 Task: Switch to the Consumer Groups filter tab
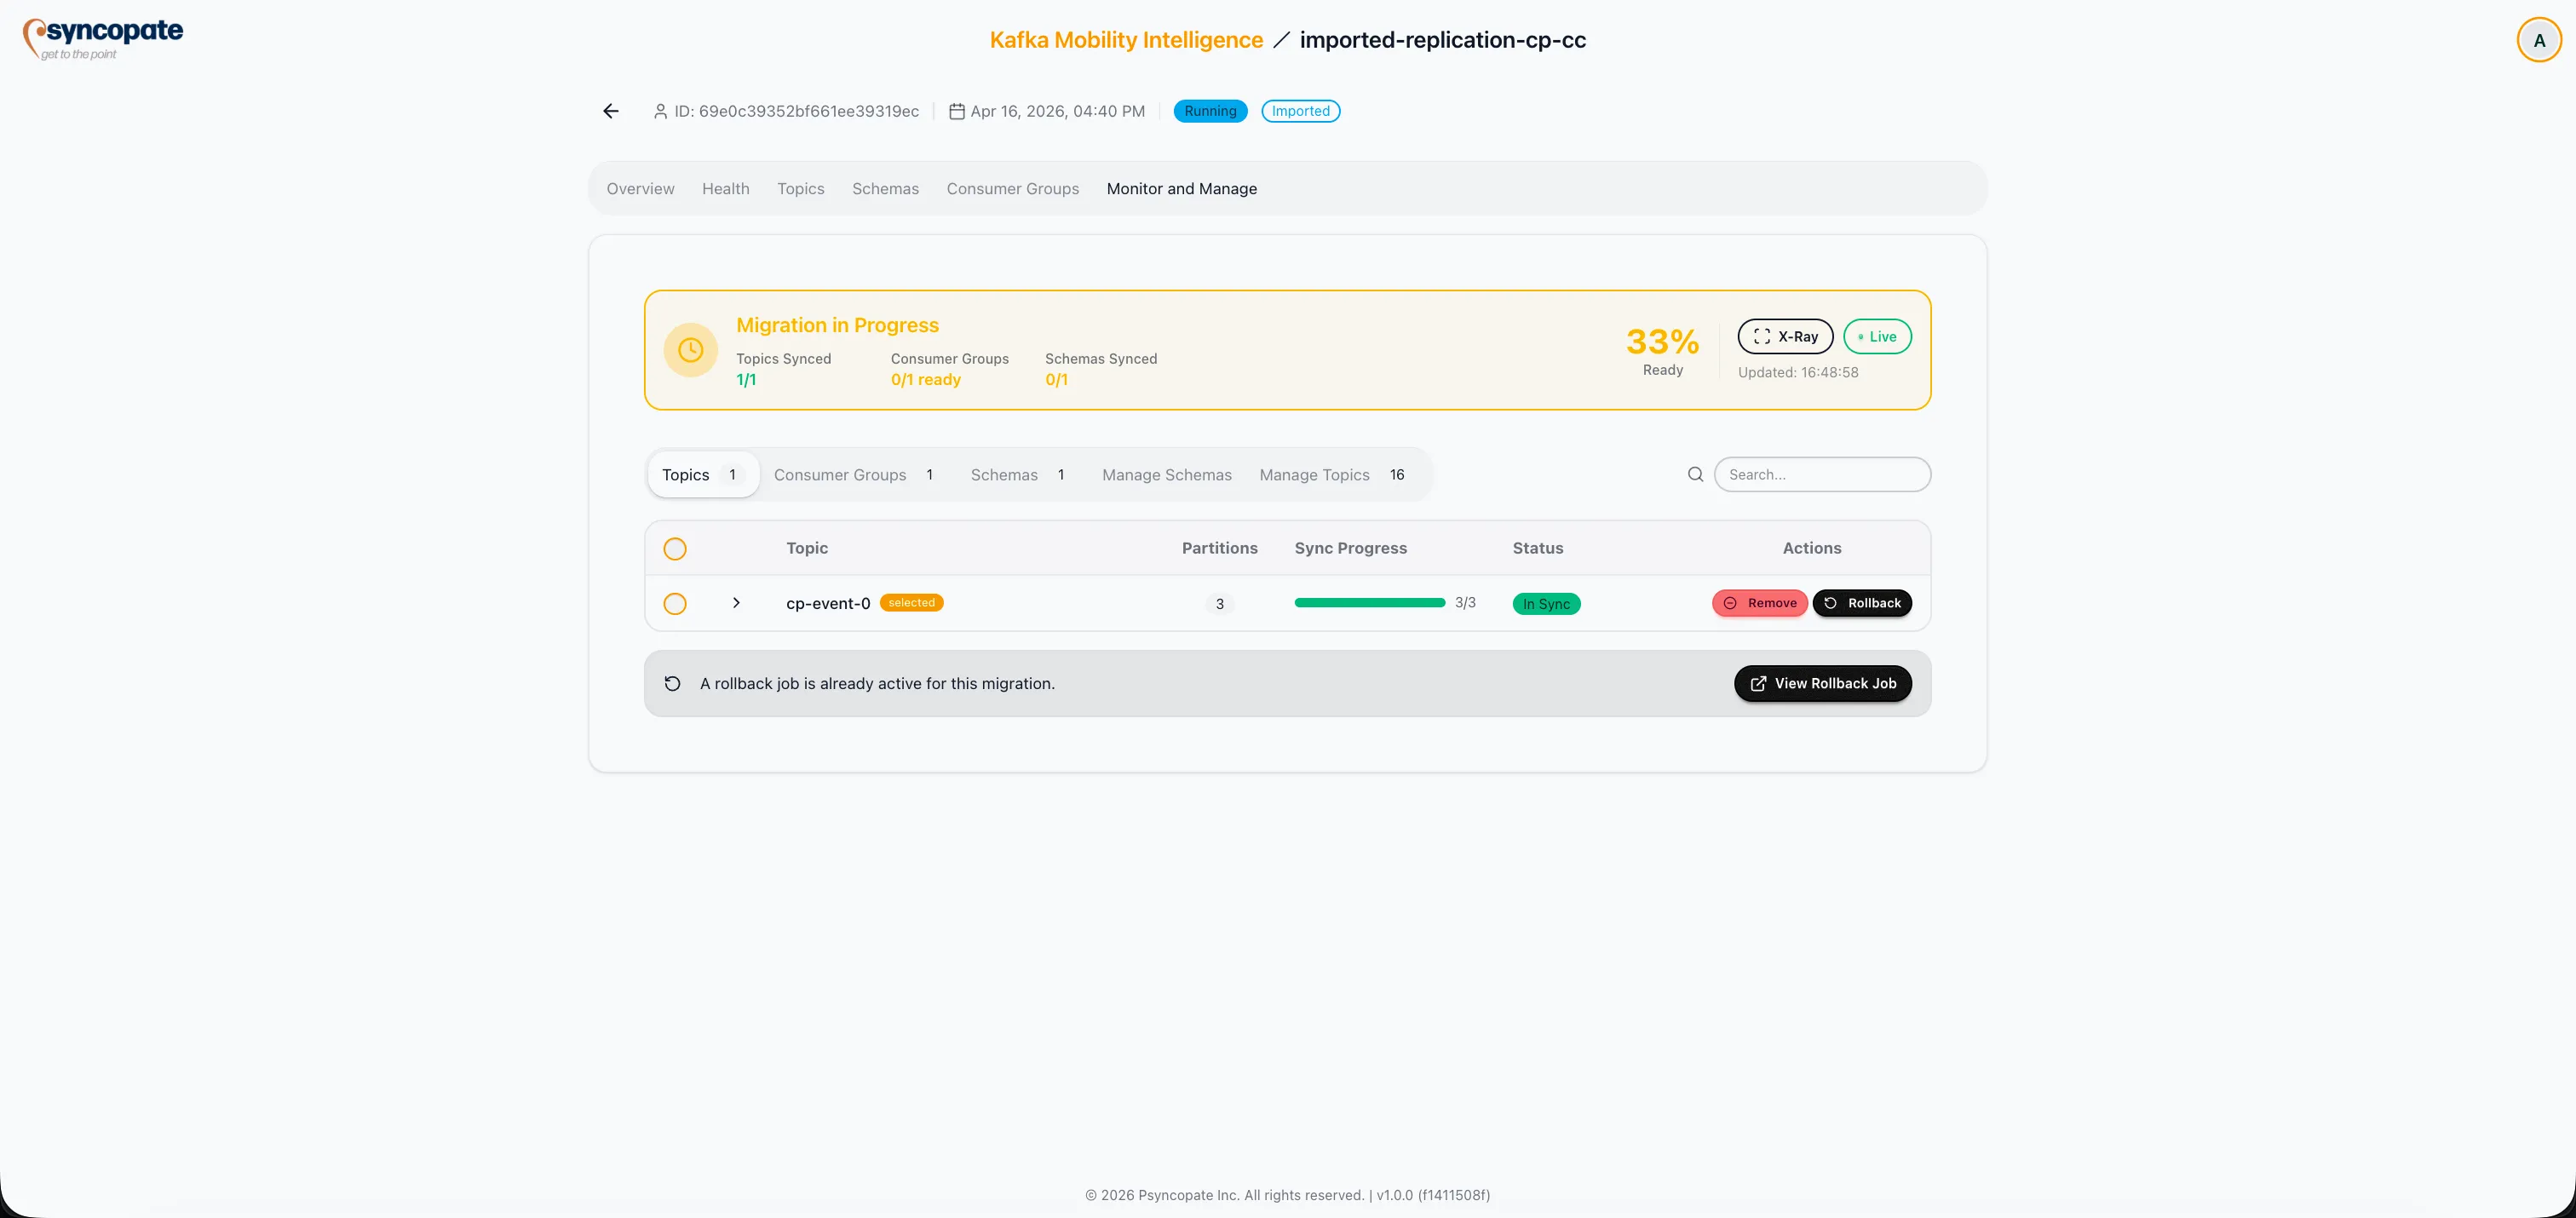[840, 475]
